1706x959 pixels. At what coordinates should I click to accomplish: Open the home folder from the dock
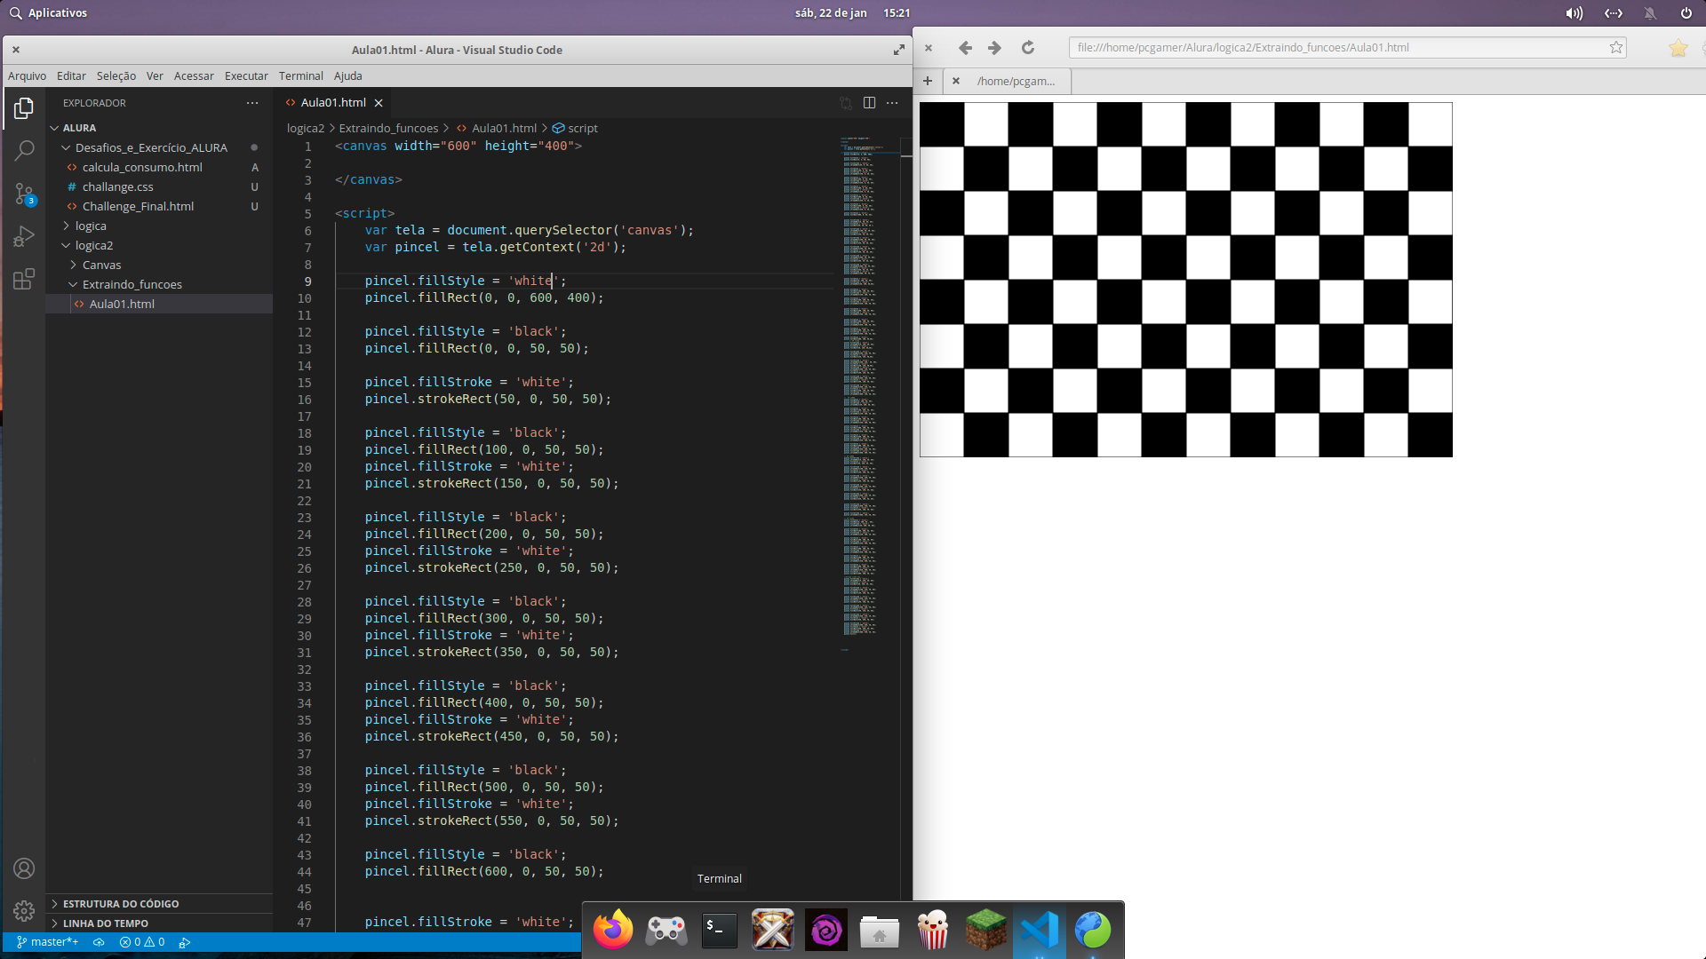pos(880,930)
